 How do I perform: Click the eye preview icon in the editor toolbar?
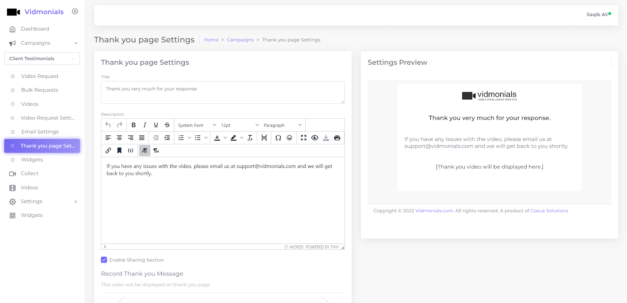pyautogui.click(x=315, y=138)
